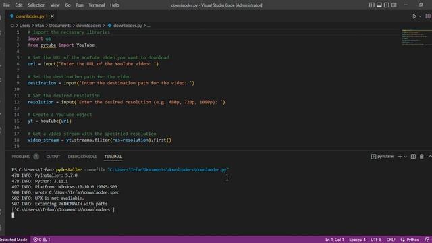Open the Run menu
The width and height of the screenshot is (432, 243).
[x=80, y=5]
